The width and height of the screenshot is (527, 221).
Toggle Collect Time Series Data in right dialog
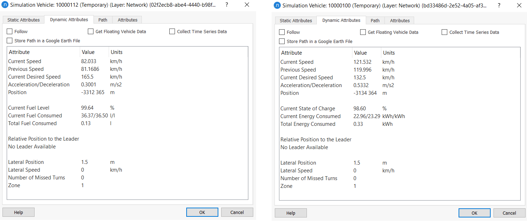coord(444,32)
